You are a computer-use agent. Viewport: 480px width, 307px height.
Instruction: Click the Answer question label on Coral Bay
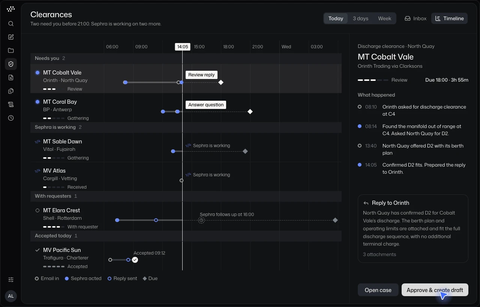(206, 105)
